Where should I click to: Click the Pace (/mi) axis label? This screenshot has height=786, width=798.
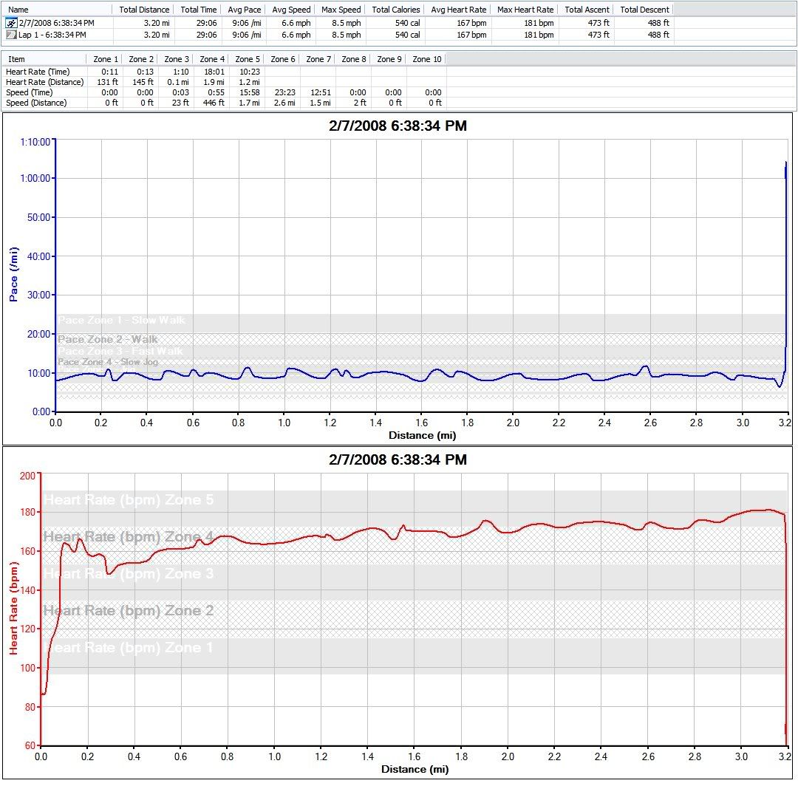14,273
